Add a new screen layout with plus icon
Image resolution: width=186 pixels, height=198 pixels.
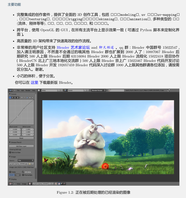point(59,90)
